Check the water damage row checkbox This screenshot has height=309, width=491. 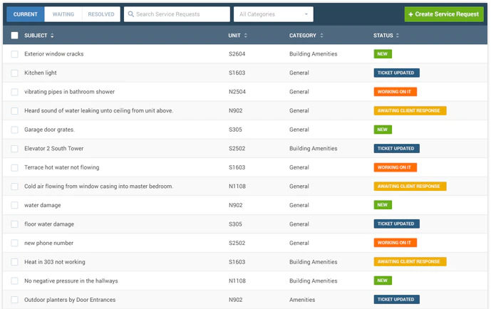tap(14, 205)
